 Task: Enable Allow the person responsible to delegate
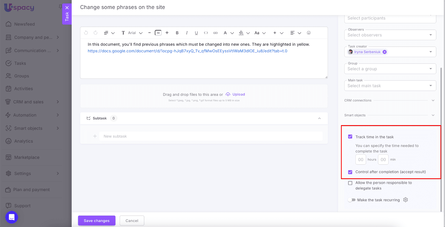(350, 183)
